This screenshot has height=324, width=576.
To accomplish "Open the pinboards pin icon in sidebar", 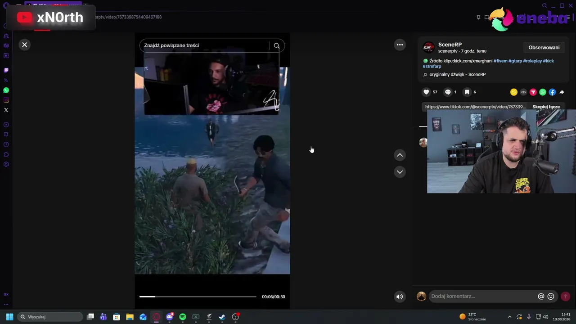I will [6, 135].
